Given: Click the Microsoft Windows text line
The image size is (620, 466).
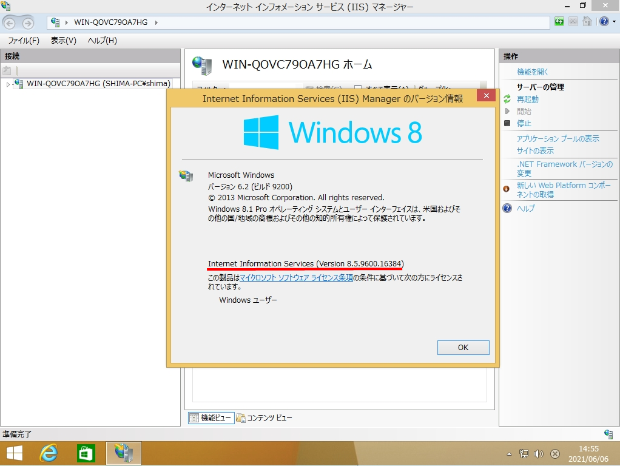Looking at the screenshot, I should (x=241, y=175).
